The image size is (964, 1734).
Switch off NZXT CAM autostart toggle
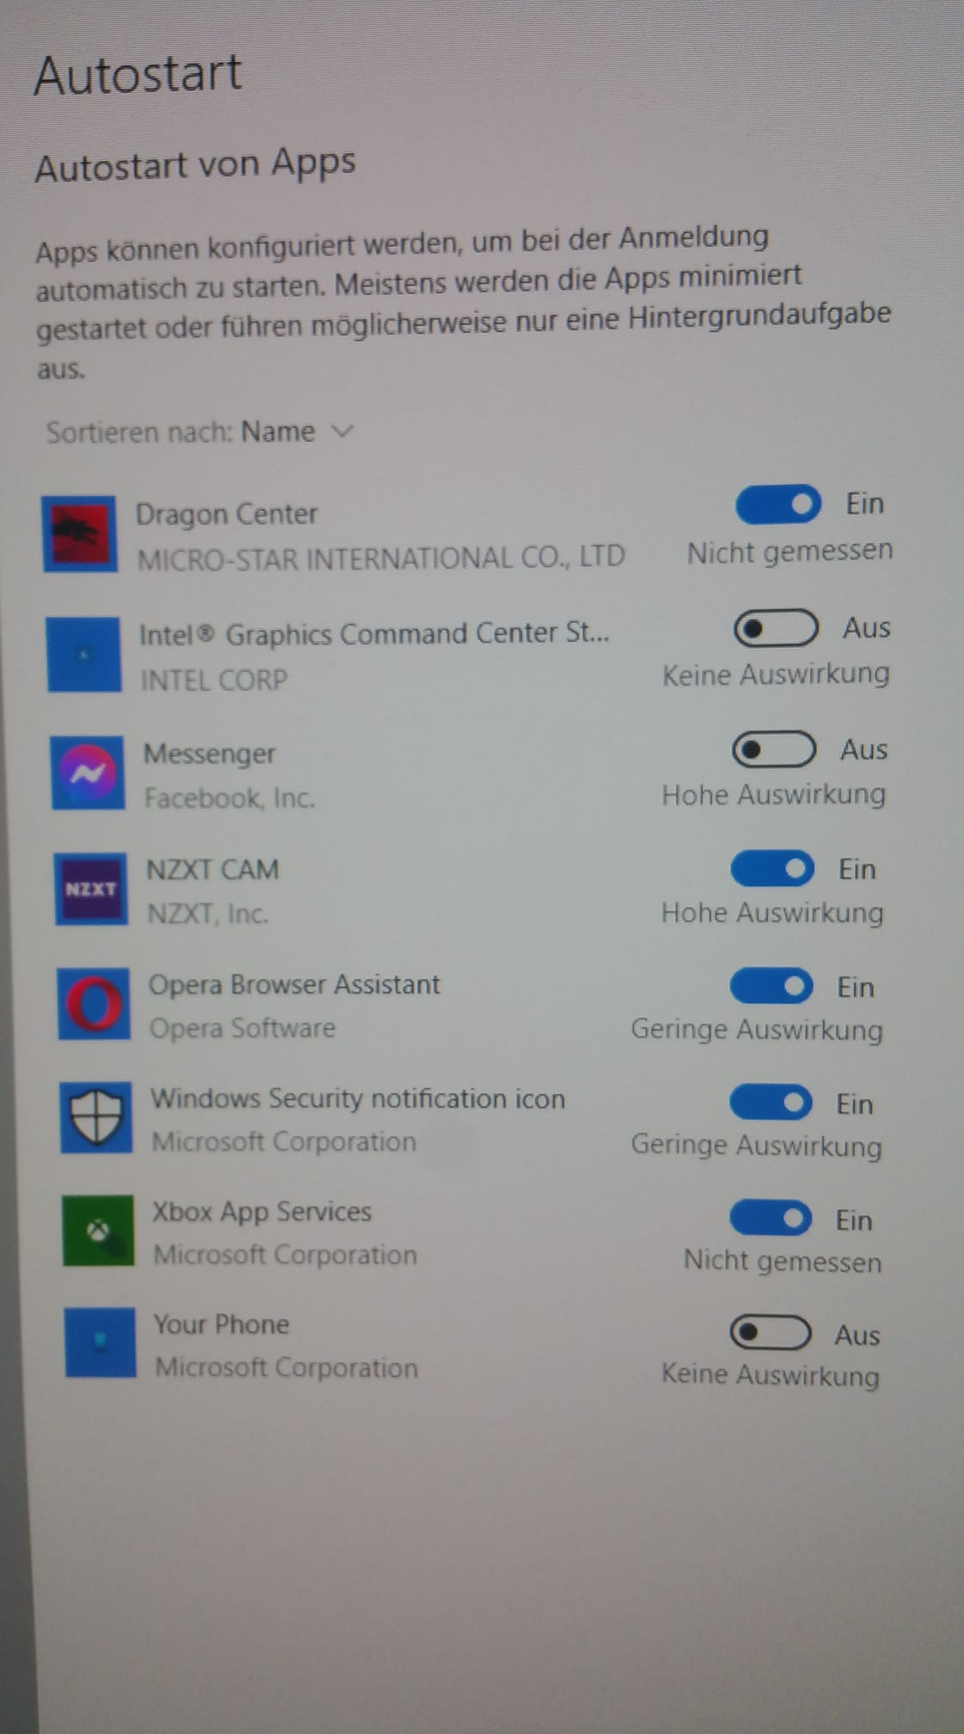pos(772,868)
